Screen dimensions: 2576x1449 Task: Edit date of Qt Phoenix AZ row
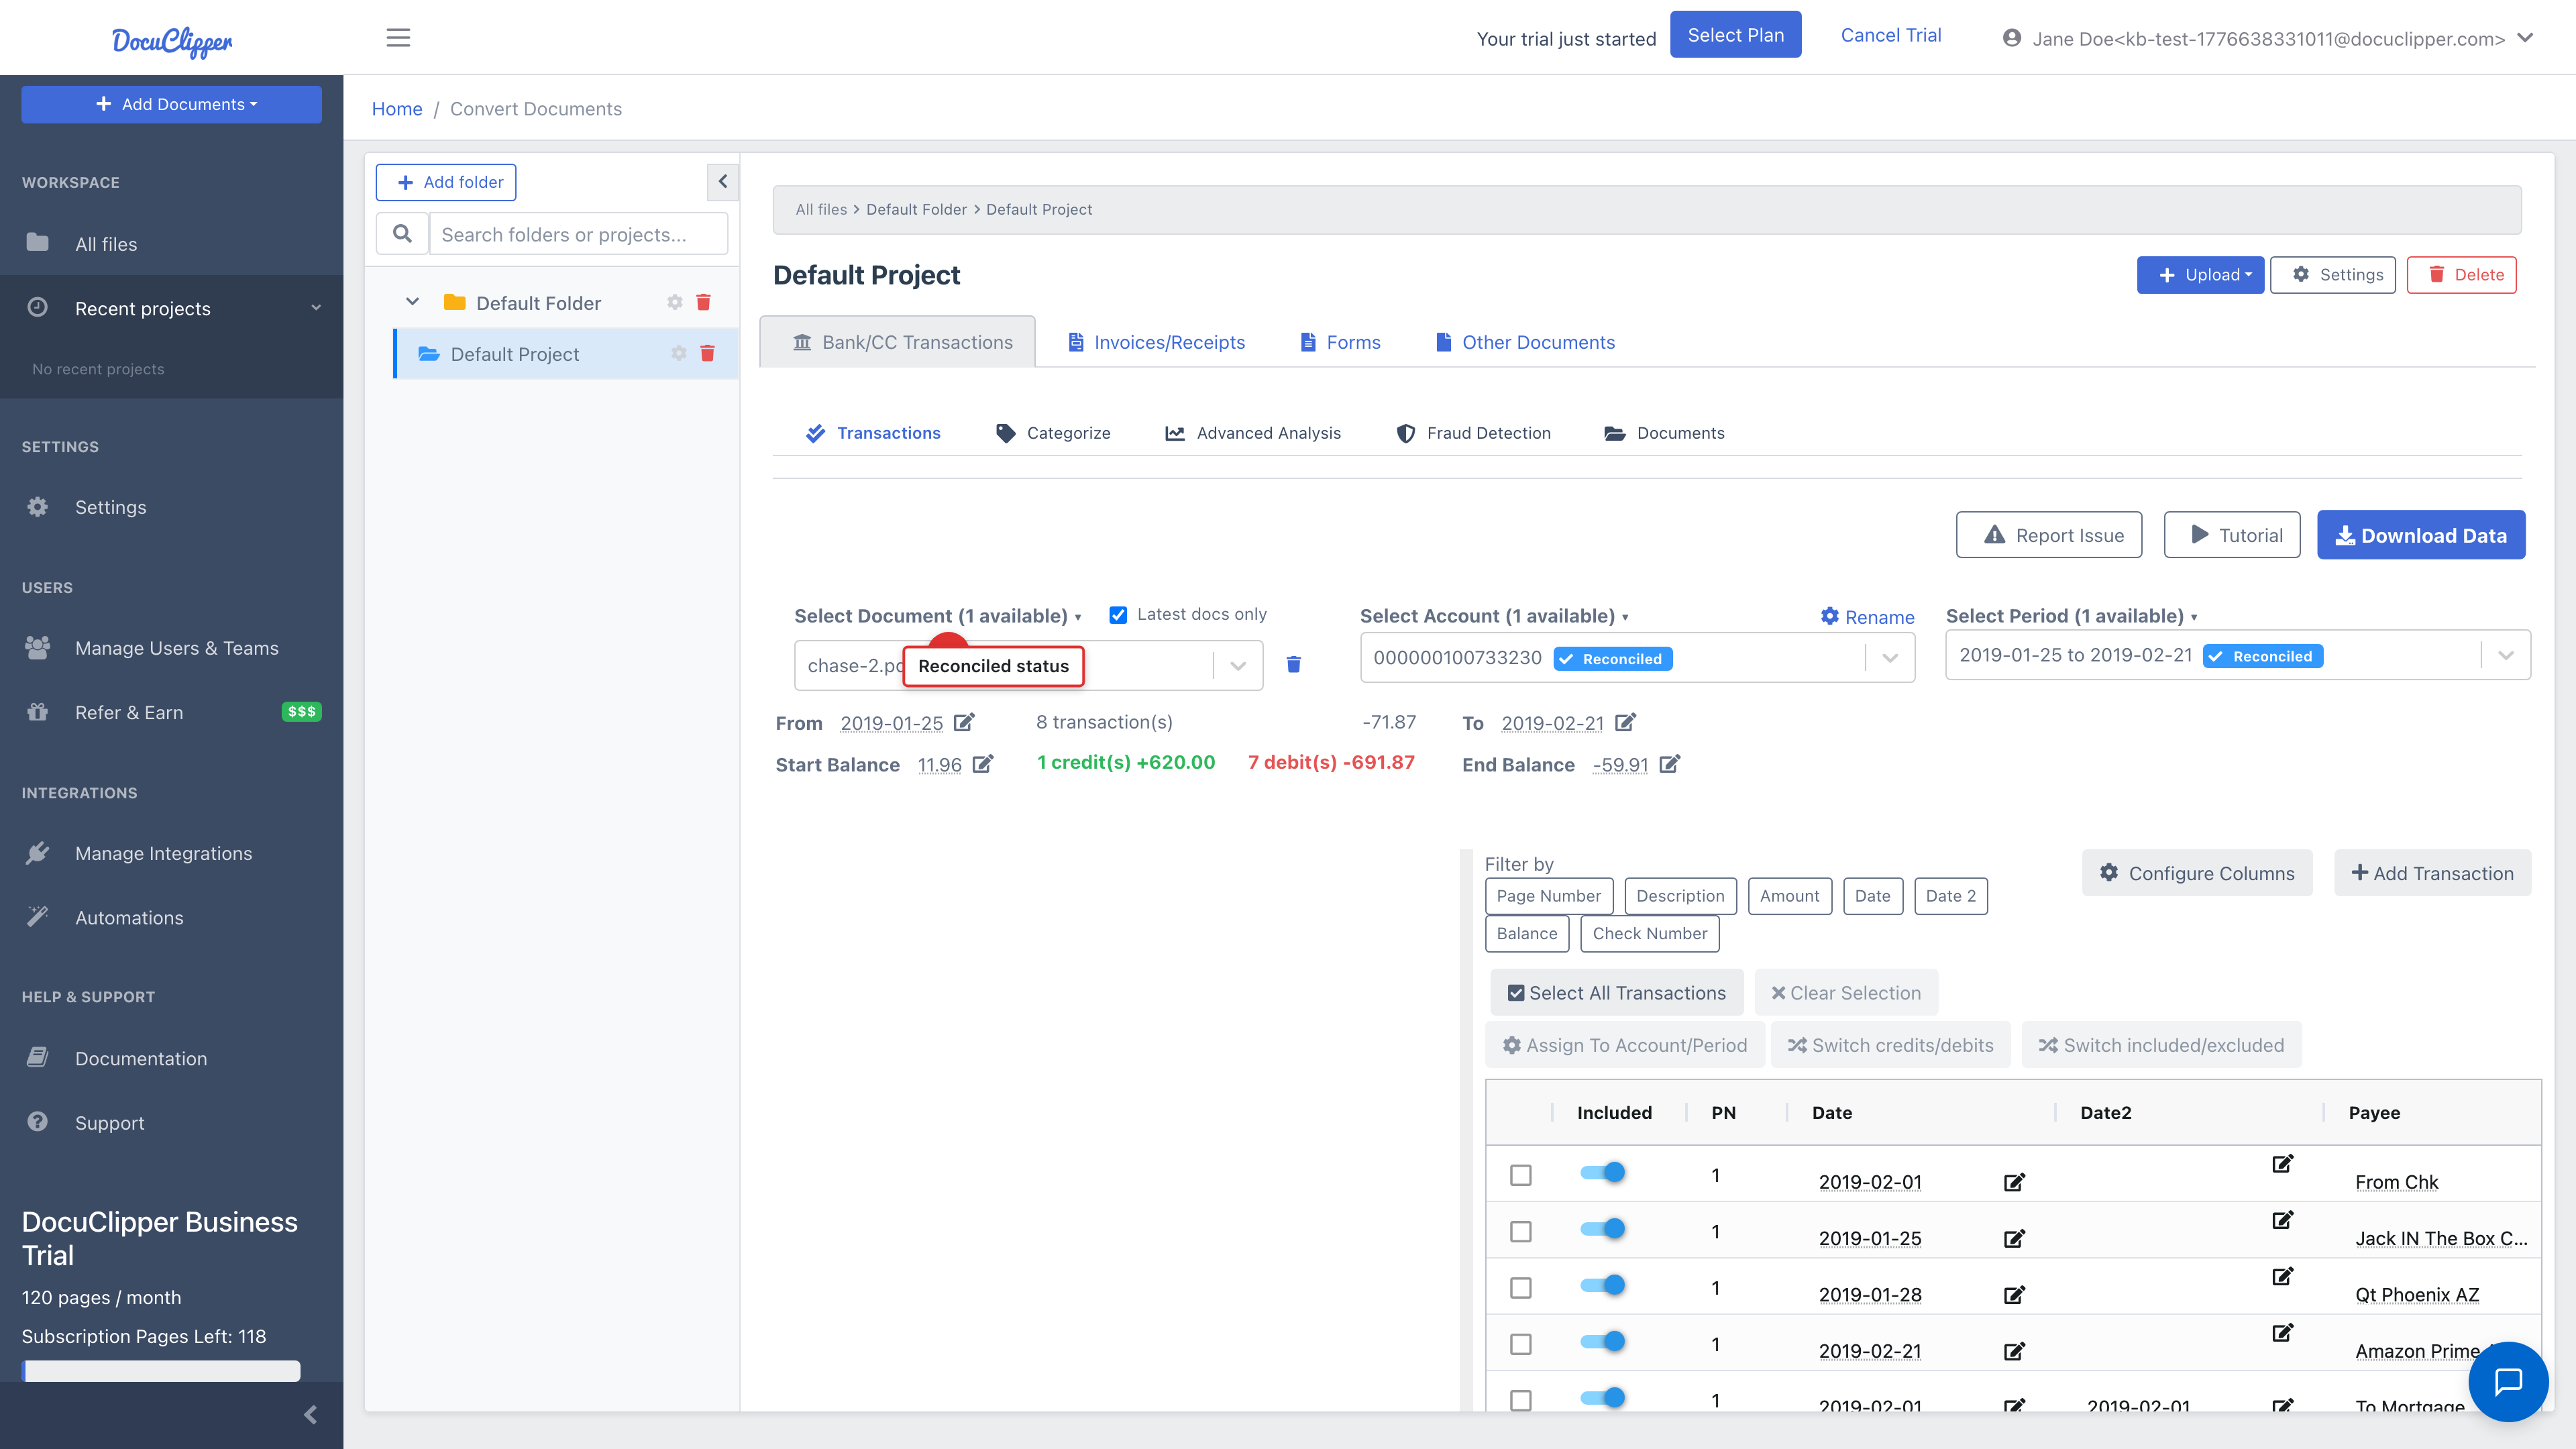tap(2014, 1295)
